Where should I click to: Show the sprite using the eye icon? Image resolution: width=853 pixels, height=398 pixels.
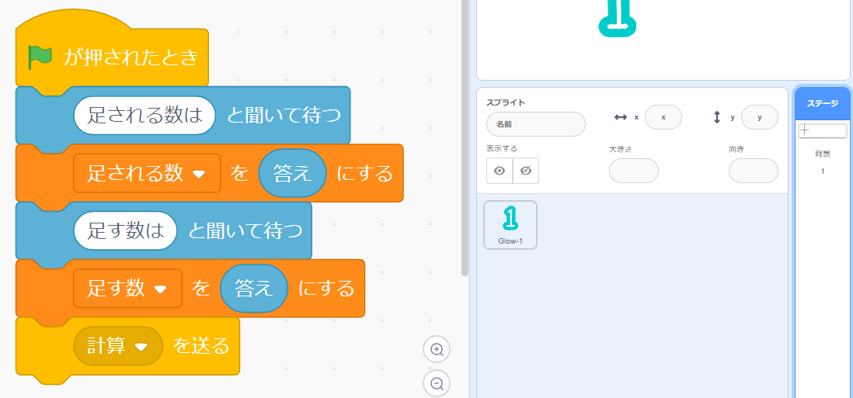pyautogui.click(x=500, y=171)
